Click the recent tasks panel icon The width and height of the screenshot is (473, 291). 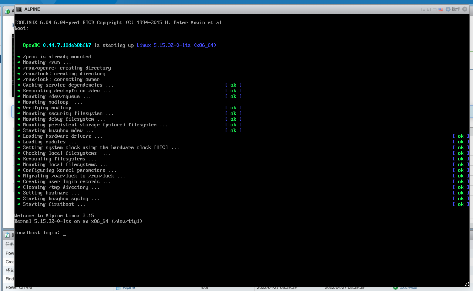click(7, 235)
